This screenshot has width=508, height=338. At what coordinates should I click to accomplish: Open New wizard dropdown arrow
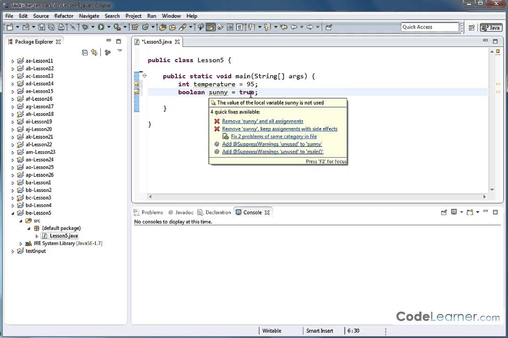pyautogui.click(x=17, y=27)
